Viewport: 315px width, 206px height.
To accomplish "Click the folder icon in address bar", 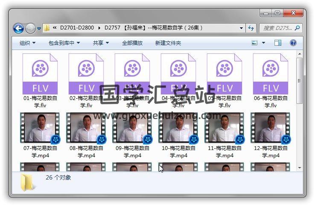I will pyautogui.click(x=47, y=28).
